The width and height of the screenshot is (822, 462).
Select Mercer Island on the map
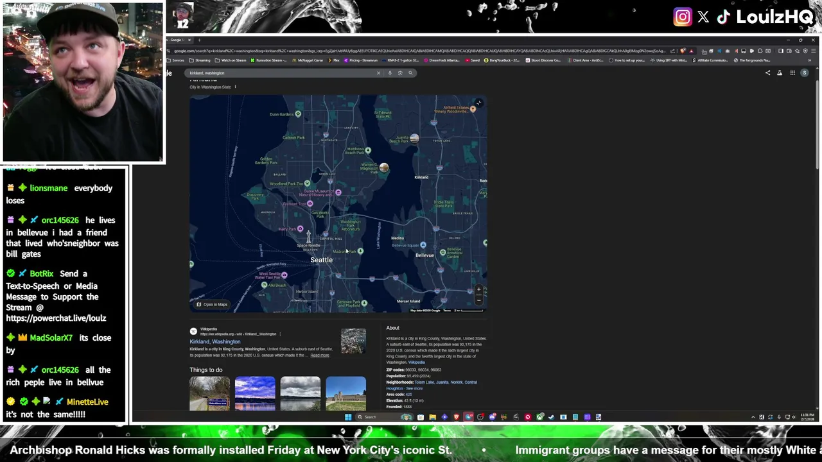(408, 301)
